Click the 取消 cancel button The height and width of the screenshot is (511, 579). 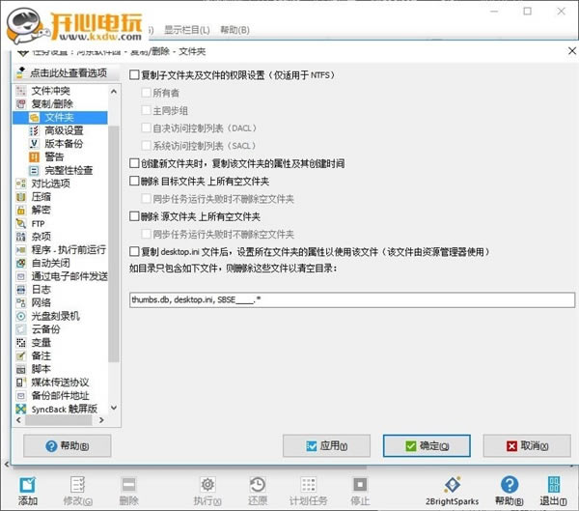527,446
